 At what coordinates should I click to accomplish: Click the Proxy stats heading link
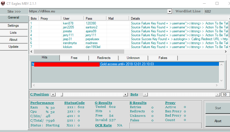[170, 103]
